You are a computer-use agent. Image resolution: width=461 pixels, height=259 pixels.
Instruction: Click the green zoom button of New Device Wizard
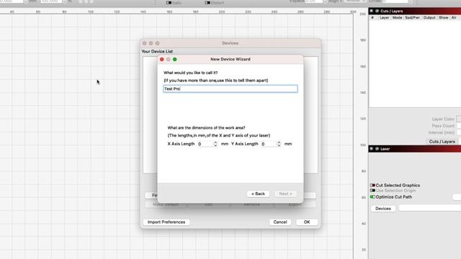click(x=174, y=59)
